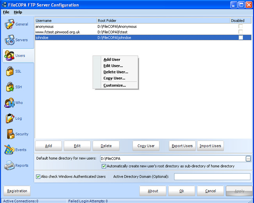Click root folder D:\FileCOPA\fctest
This screenshot has height=203, width=254.
pyautogui.click(x=113, y=32)
